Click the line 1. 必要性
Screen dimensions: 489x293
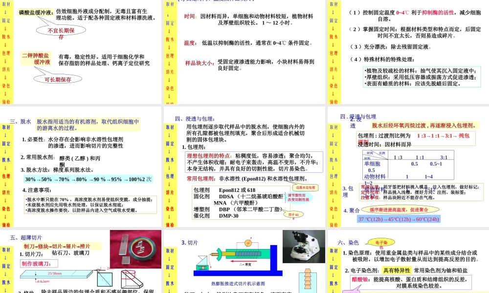click(x=72, y=142)
